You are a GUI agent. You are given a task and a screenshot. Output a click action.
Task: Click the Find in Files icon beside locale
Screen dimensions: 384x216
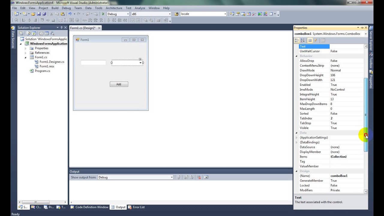[176, 14]
